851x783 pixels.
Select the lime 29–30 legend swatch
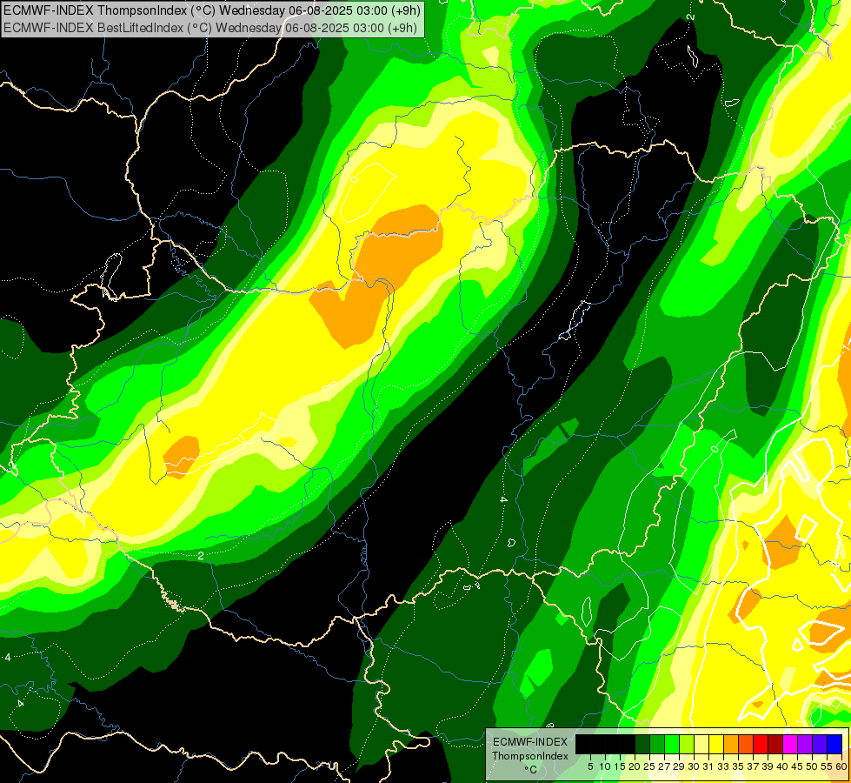687,744
